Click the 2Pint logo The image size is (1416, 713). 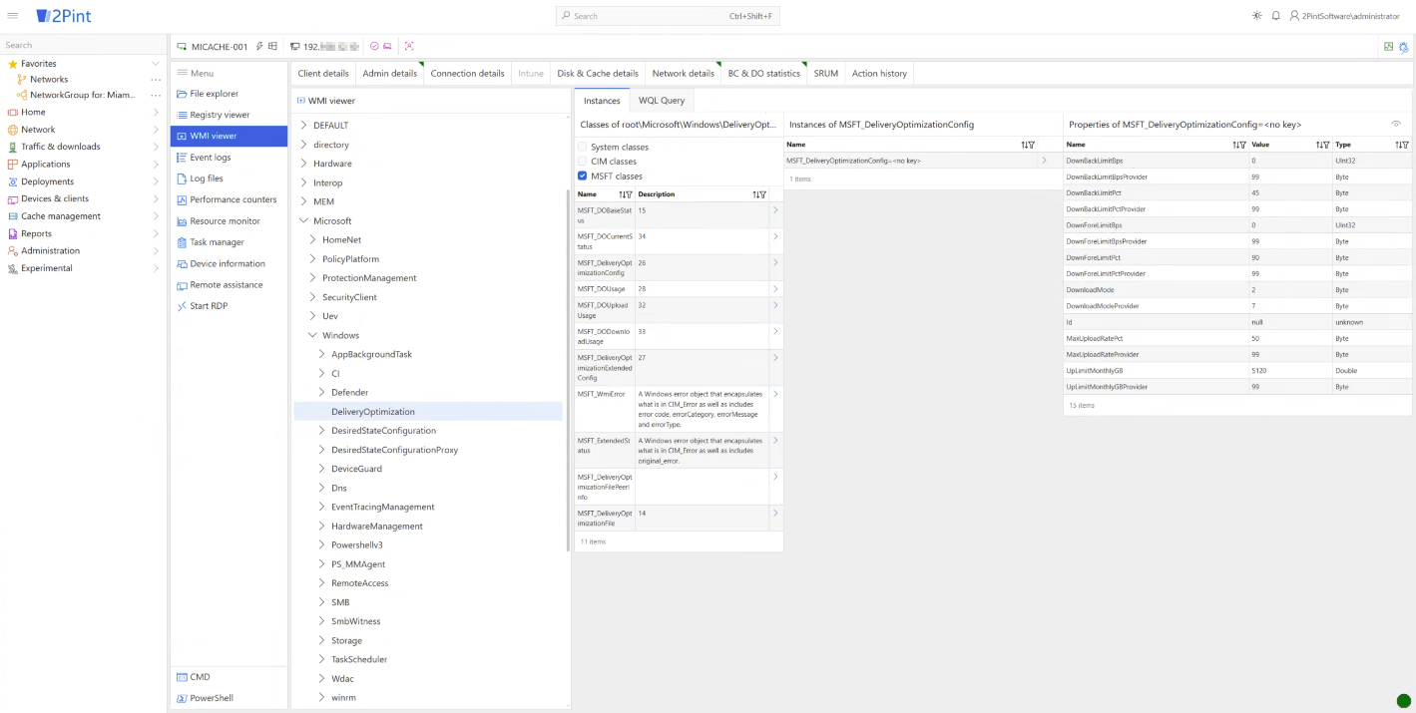(63, 16)
